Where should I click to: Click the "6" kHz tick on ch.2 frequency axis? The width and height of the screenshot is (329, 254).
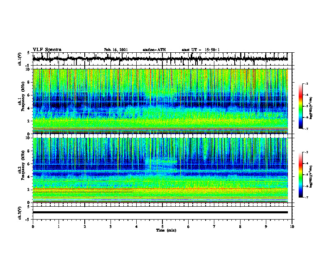point(29,164)
